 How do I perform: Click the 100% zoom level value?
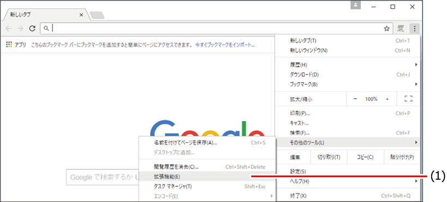click(371, 99)
